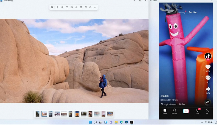Screen dimensions: 217x125
Task: Click the zoom in magnifier icon
Action: [x=58, y=7]
